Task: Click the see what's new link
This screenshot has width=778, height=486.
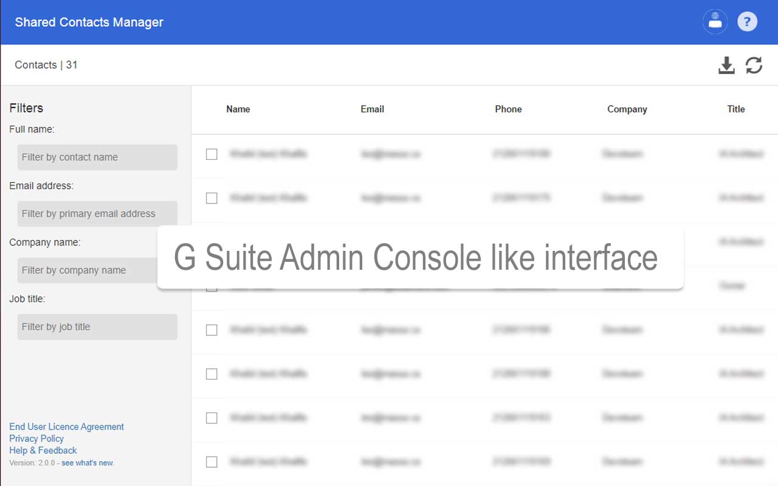Action: point(88,463)
